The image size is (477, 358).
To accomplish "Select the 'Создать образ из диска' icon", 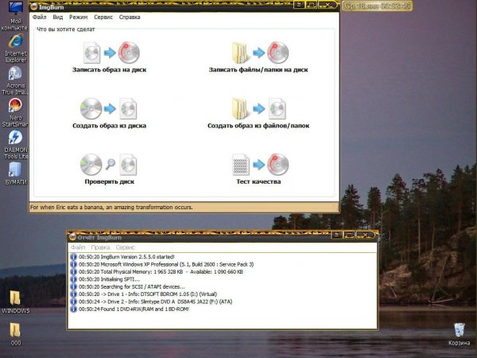I will click(109, 108).
